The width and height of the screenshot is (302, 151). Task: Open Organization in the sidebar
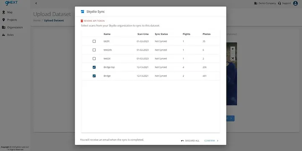pyautogui.click(x=15, y=27)
